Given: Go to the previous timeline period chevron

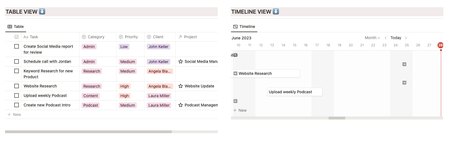Looking at the screenshot, I should (386, 38).
